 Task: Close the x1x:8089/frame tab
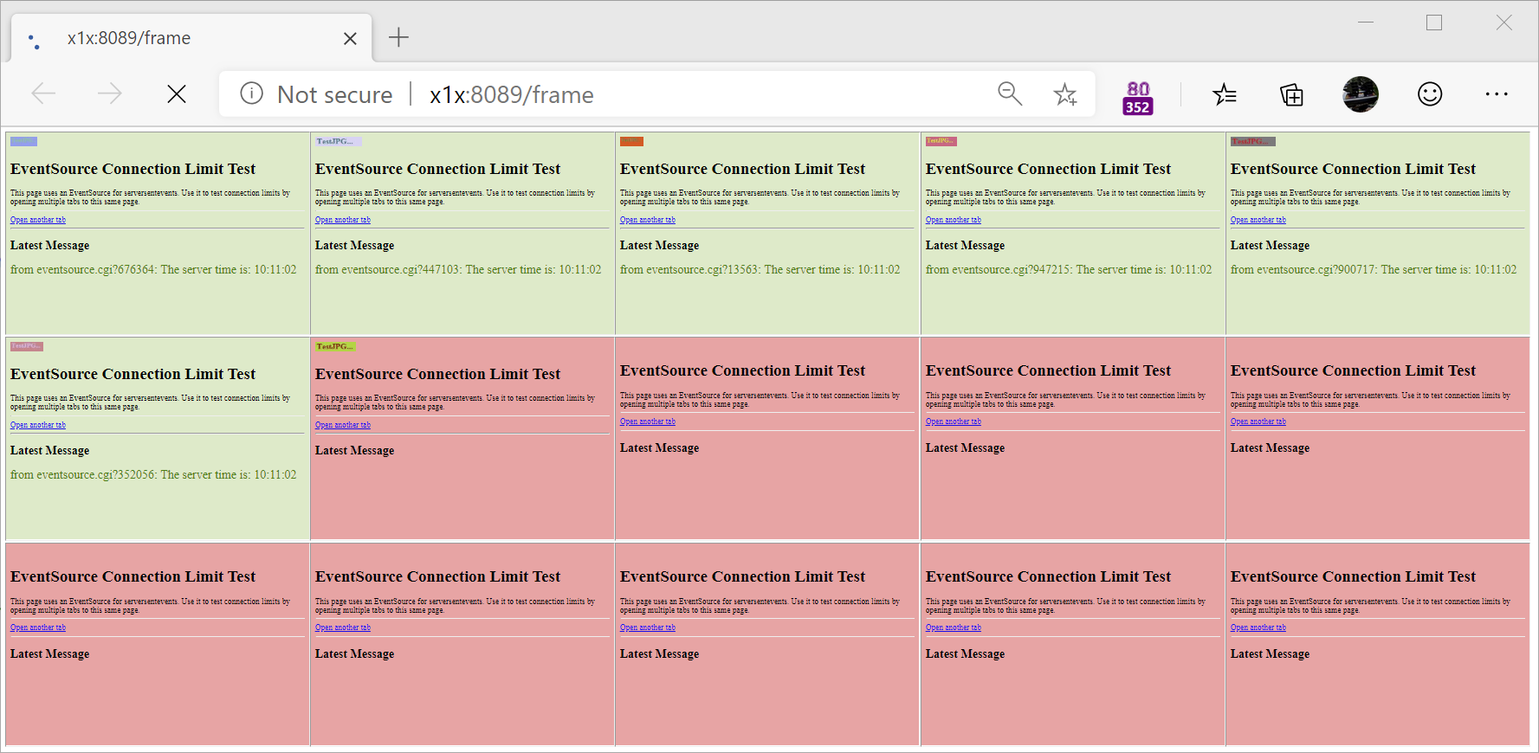[x=350, y=38]
